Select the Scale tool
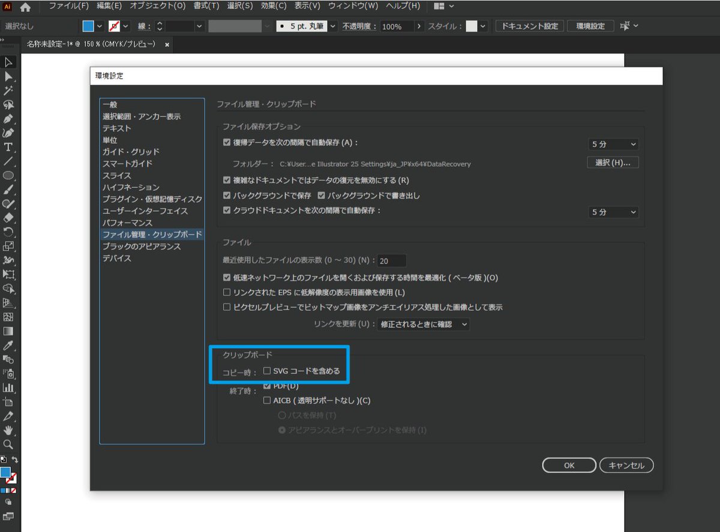This screenshot has width=720, height=532. [x=8, y=246]
